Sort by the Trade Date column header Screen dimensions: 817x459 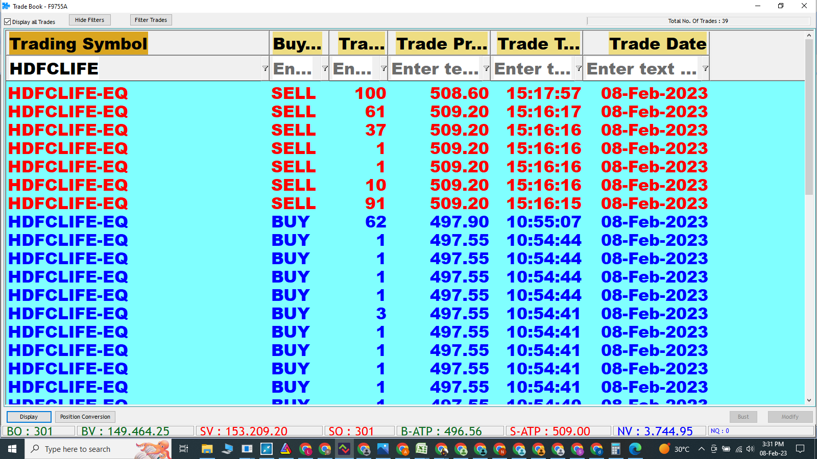click(x=646, y=43)
